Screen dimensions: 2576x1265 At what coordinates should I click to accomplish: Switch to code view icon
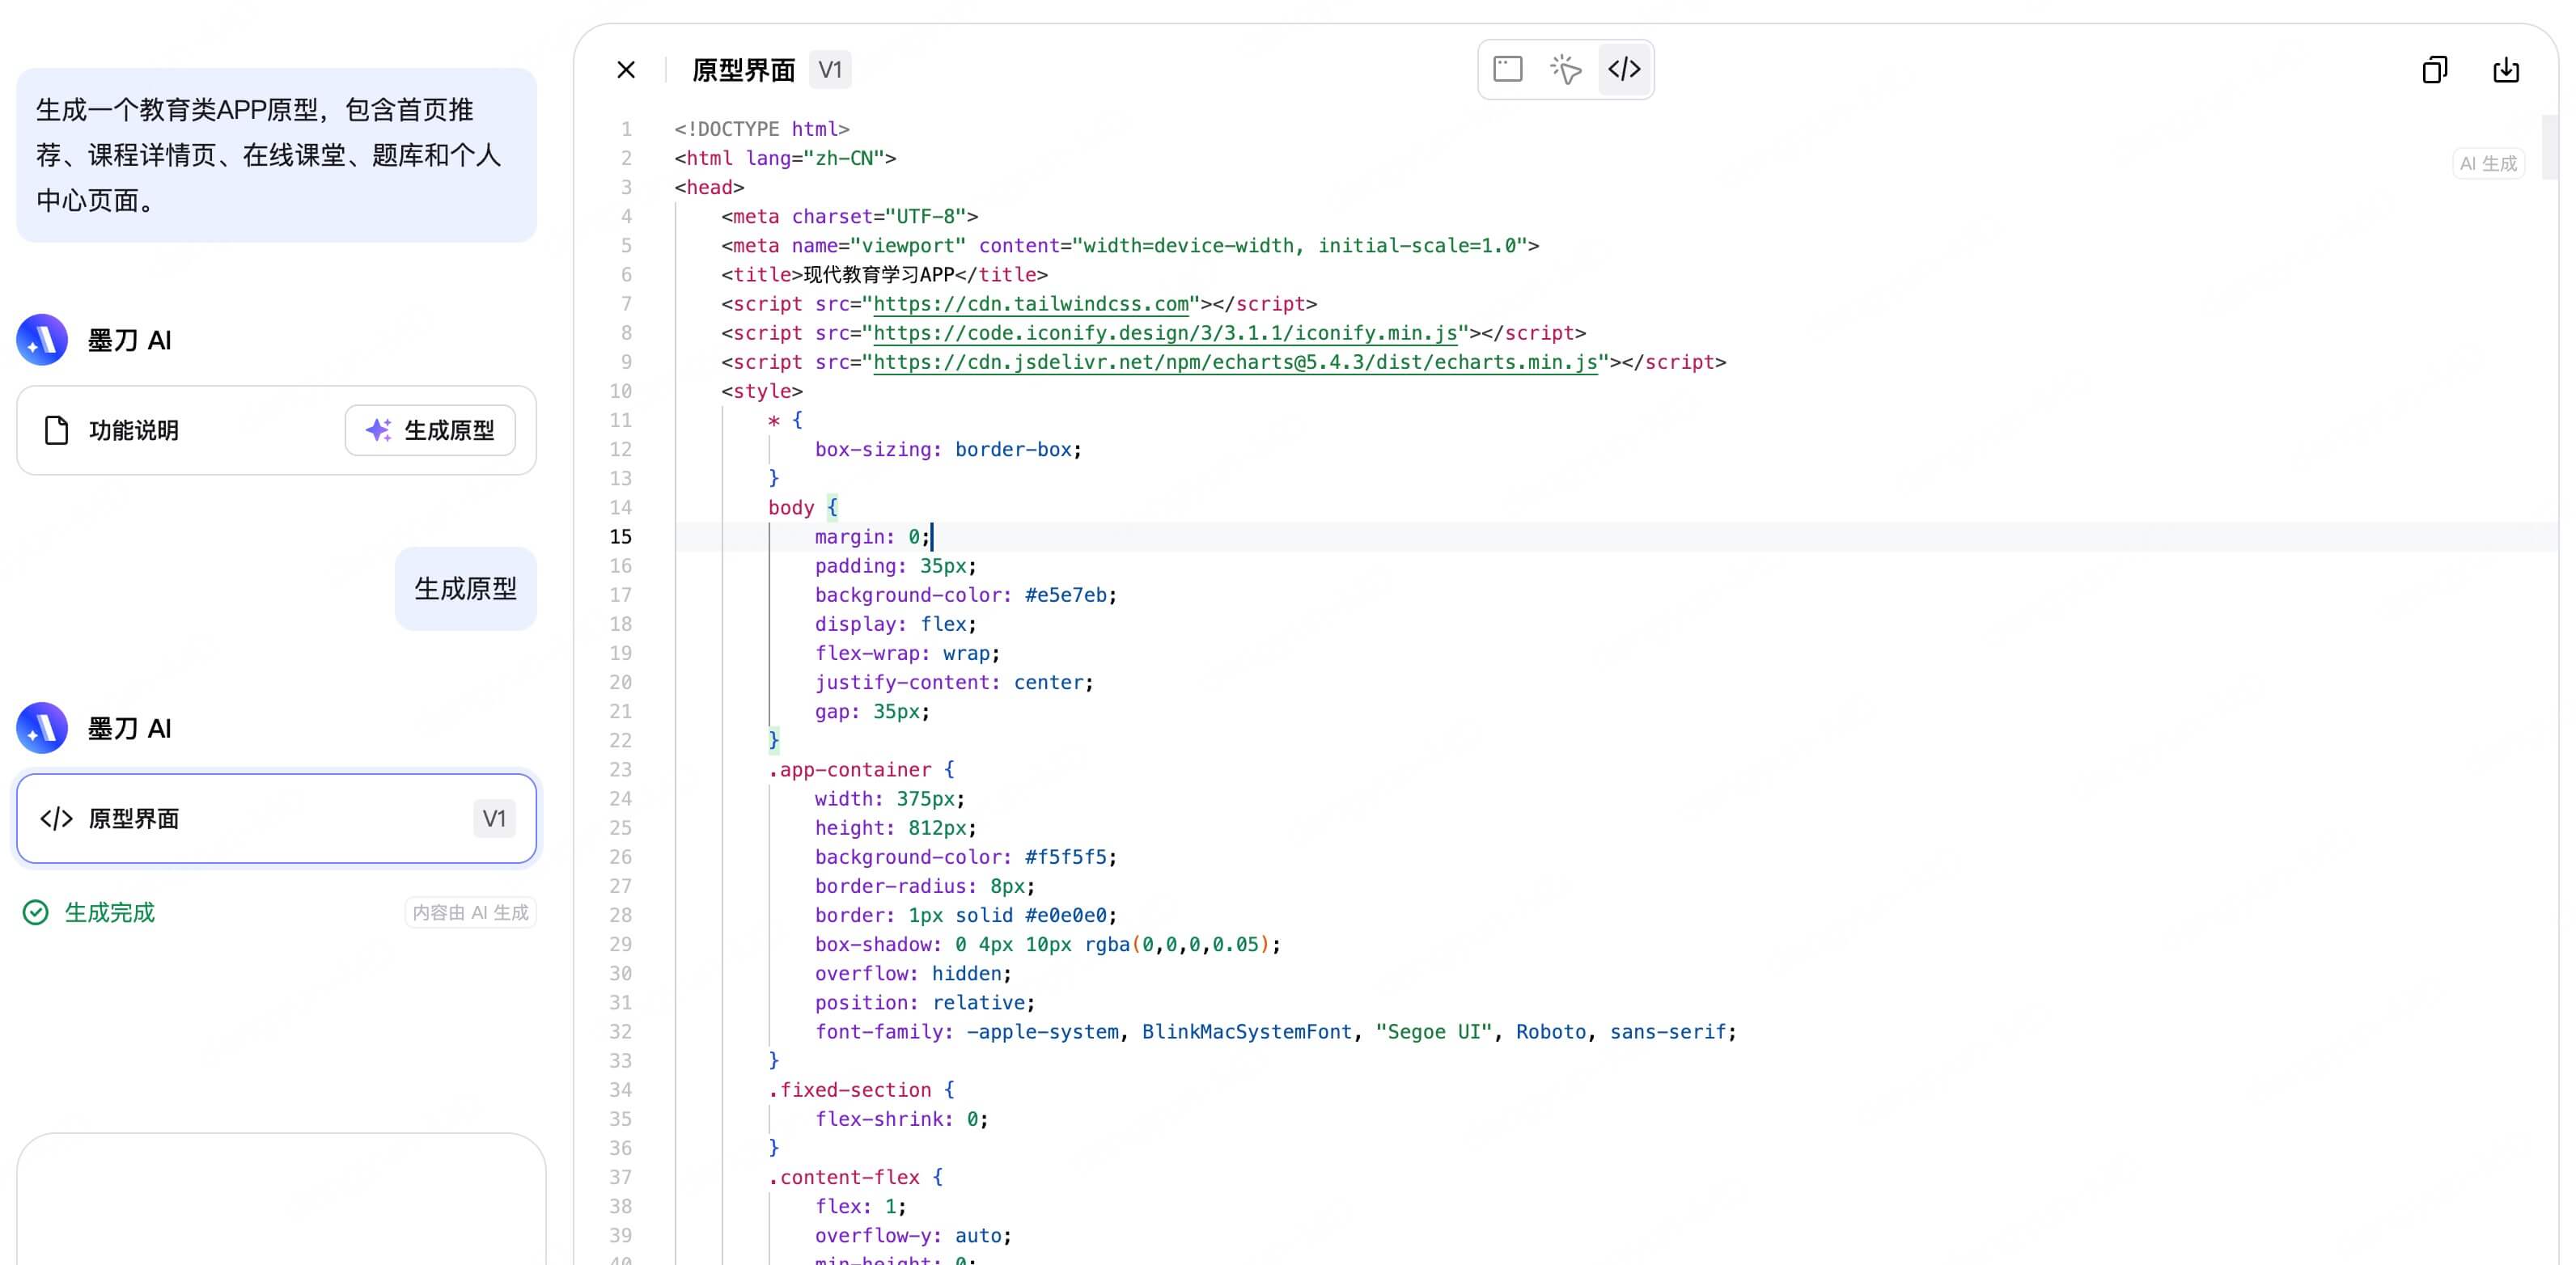pyautogui.click(x=1624, y=69)
